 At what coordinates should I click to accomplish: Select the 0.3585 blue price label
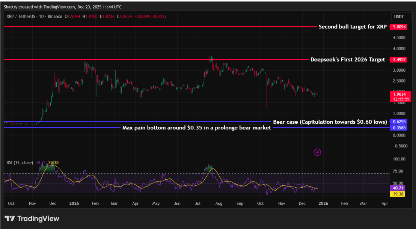point(398,128)
